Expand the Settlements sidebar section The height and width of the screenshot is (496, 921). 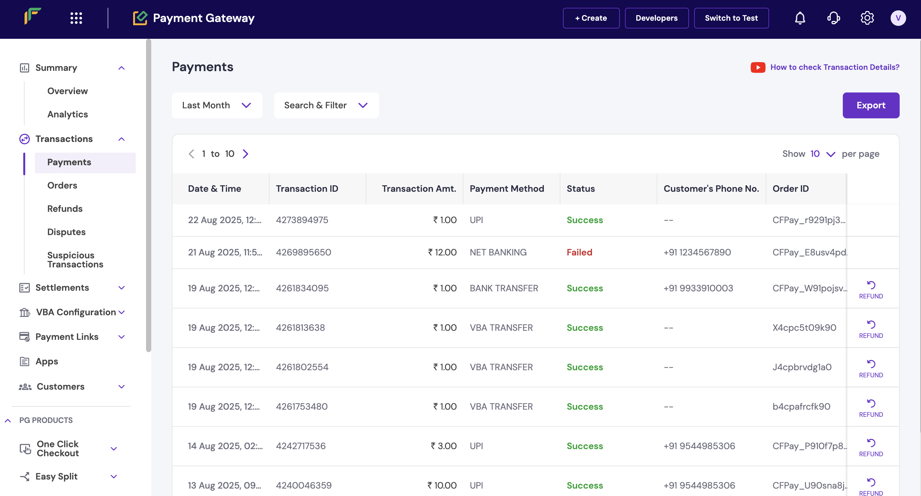(x=122, y=288)
